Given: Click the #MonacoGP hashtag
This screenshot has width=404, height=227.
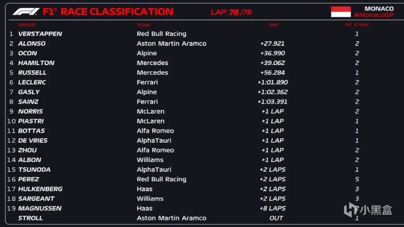Looking at the screenshot, I should click(374, 15).
